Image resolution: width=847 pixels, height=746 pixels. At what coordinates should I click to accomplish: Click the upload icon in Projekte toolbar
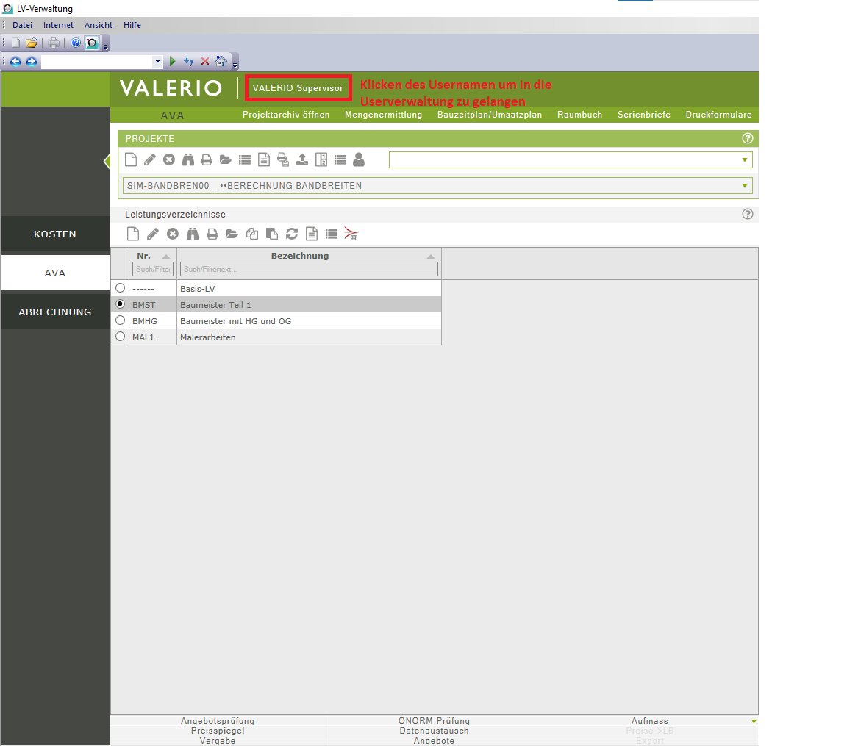[x=301, y=159]
